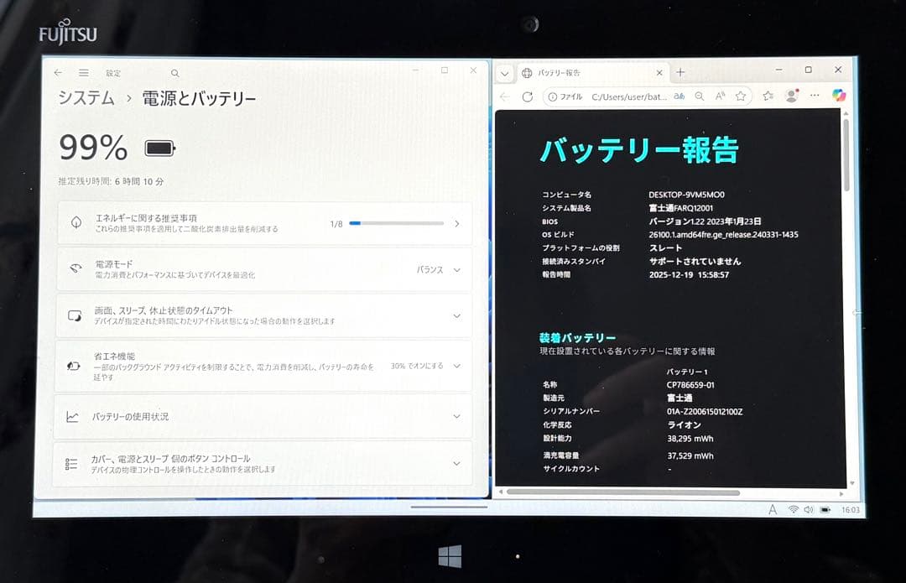Click the magnifier search icon in address bar

point(700,96)
